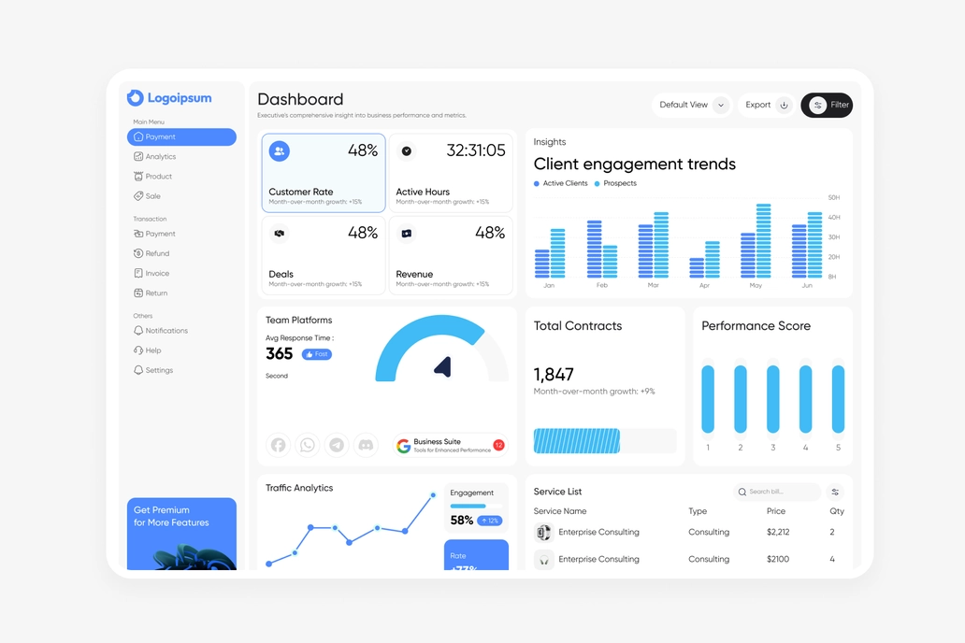This screenshot has width=965, height=643.
Task: Click the May bars in engagement chart
Action: pyautogui.click(x=756, y=240)
